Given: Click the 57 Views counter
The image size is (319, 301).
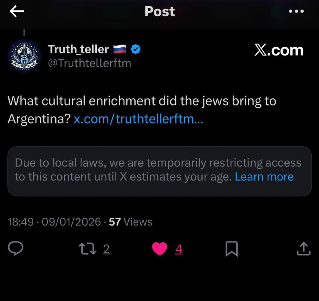Looking at the screenshot, I should (130, 222).
